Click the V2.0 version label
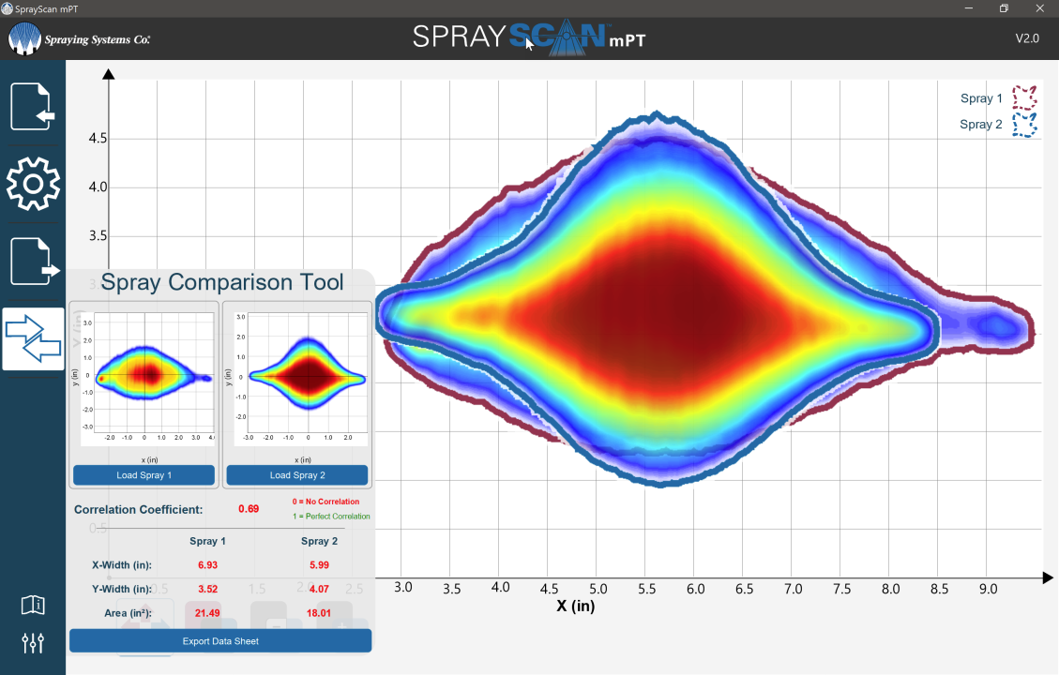This screenshot has width=1059, height=675. pos(1028,38)
